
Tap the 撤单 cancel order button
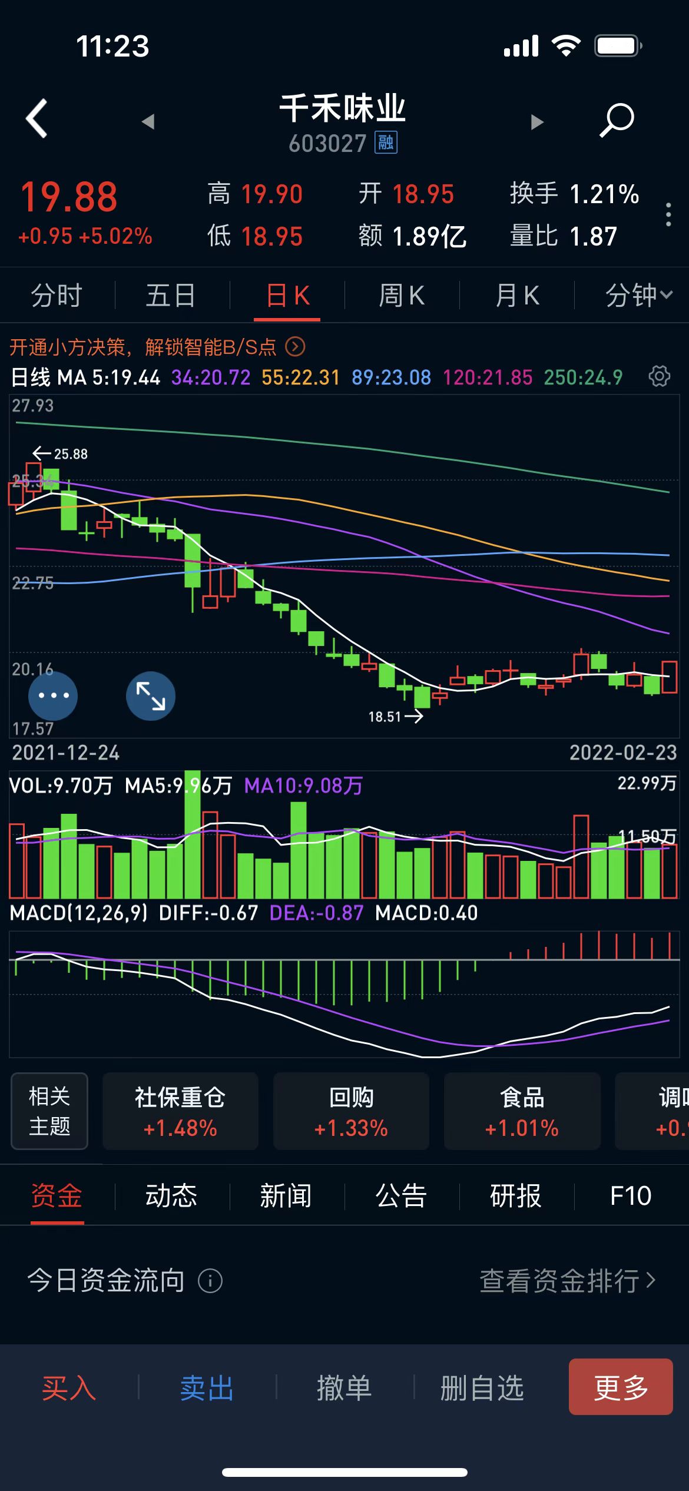pyautogui.click(x=344, y=1387)
